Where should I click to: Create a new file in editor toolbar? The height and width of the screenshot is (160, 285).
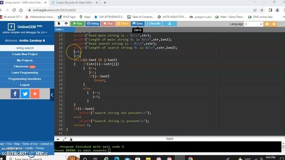coord(59,24)
